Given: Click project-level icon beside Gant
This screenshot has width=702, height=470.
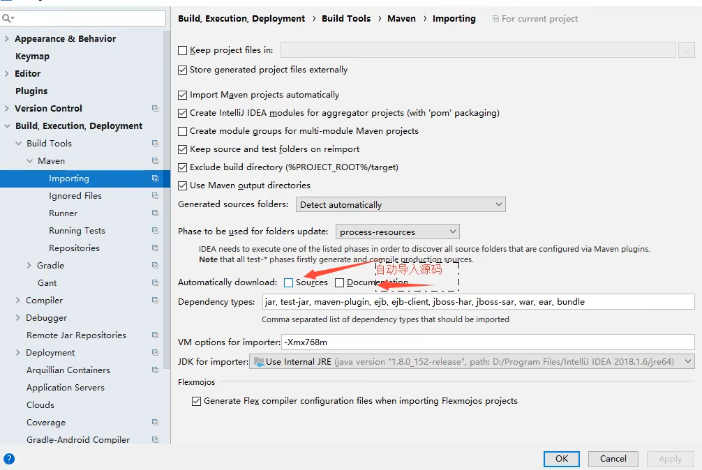Looking at the screenshot, I should click(156, 282).
